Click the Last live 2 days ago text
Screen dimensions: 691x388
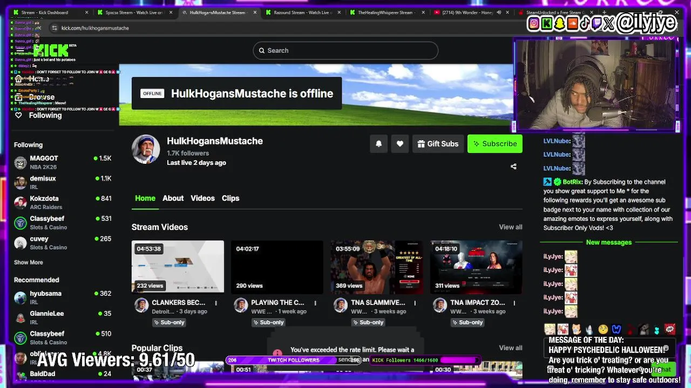click(x=197, y=163)
